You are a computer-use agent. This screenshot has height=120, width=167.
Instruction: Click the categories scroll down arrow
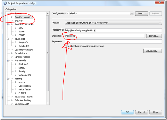(x=48, y=103)
